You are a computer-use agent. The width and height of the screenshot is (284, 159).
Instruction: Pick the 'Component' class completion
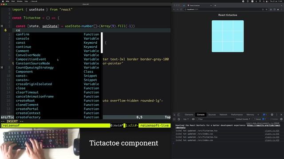58,72
